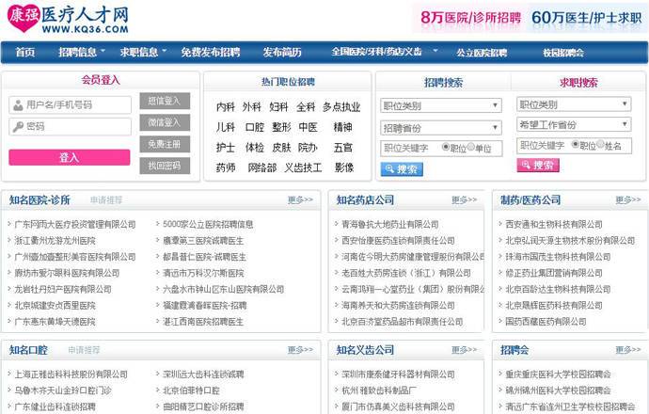Click the user icon in the username field
The height and width of the screenshot is (414, 649).
(x=18, y=104)
